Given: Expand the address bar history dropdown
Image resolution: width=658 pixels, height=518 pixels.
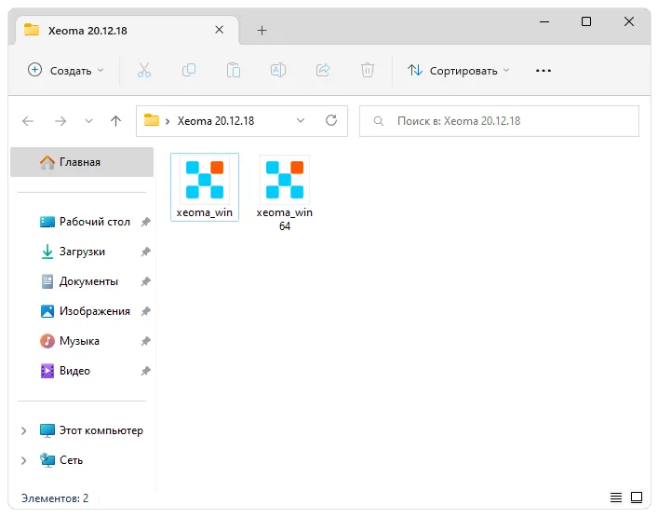Looking at the screenshot, I should point(301,120).
